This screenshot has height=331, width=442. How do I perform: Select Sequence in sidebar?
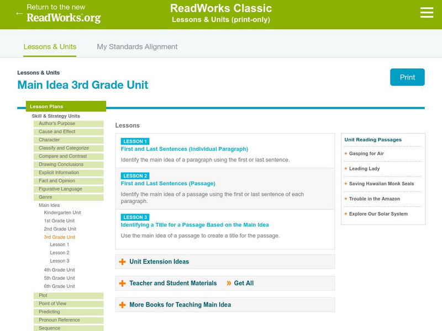click(x=69, y=328)
